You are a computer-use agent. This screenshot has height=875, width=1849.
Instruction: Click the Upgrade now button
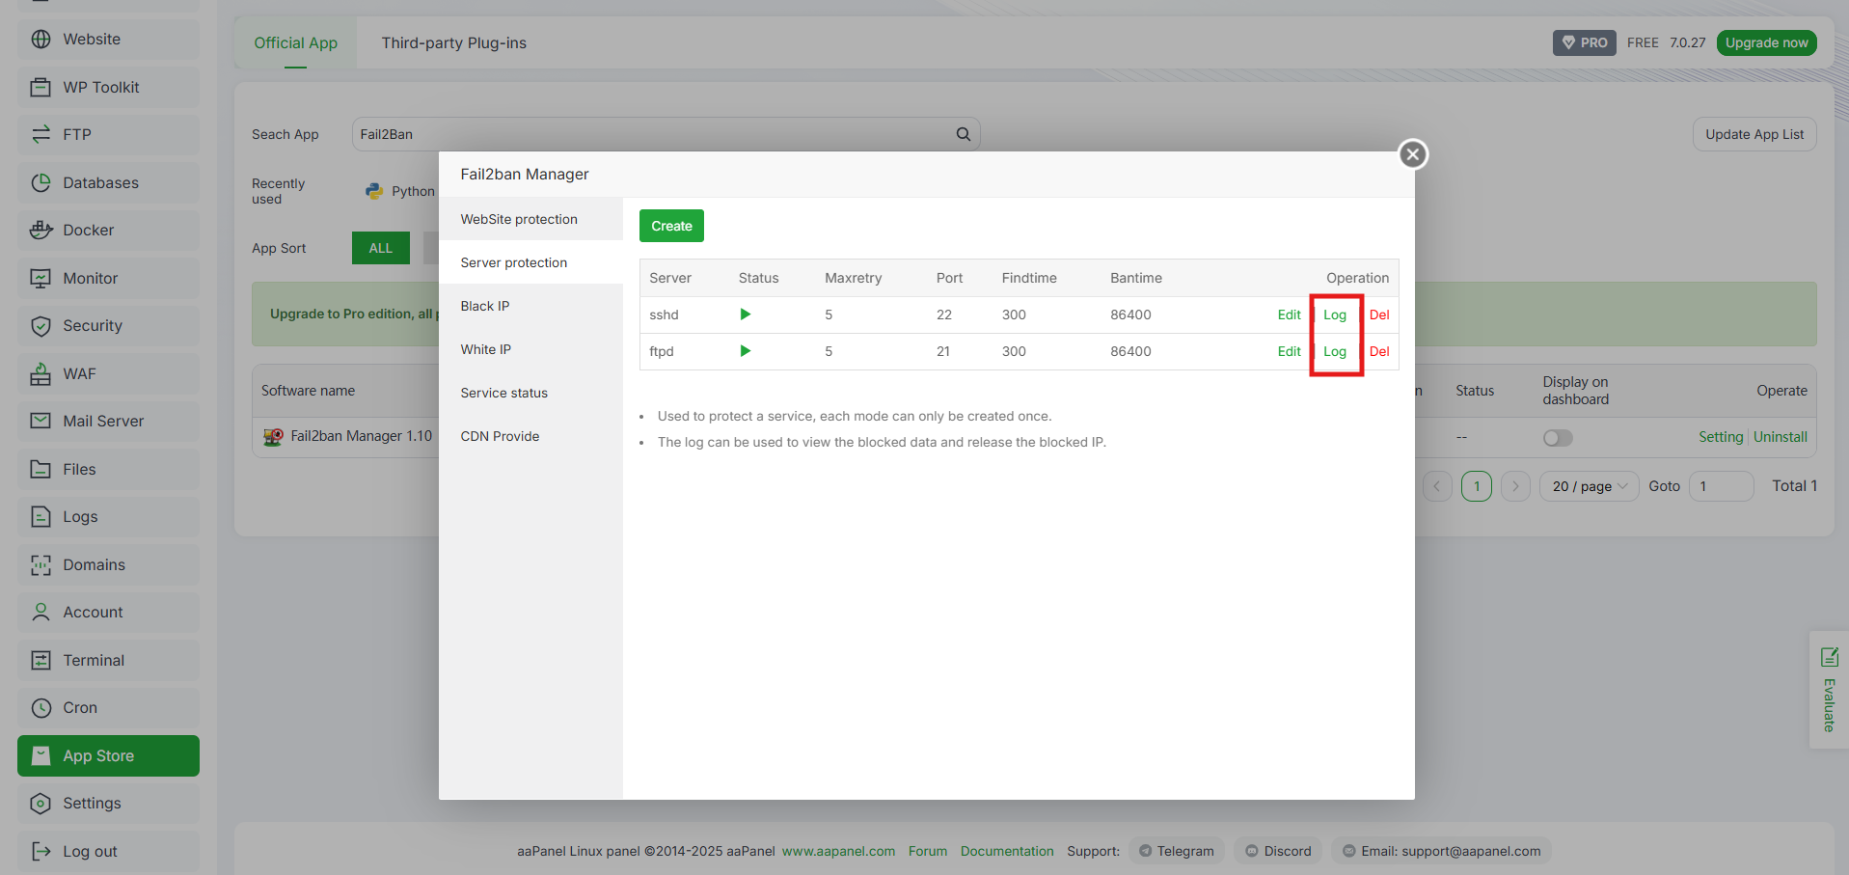[x=1766, y=42]
